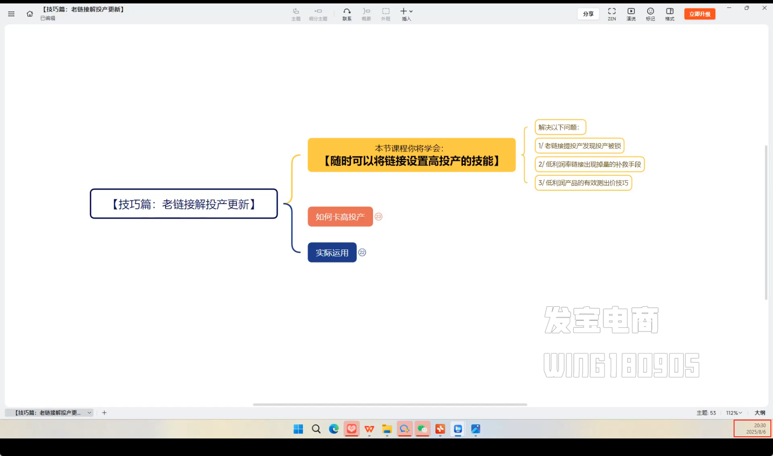Go to the home screen icon
Screen dimensions: 773x456
(30, 14)
